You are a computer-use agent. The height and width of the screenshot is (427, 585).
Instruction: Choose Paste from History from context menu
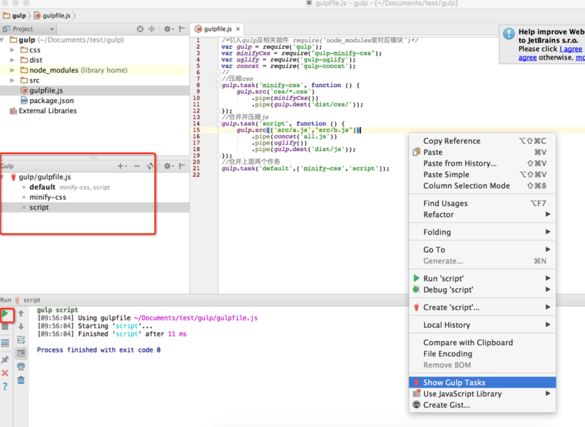pyautogui.click(x=482, y=163)
